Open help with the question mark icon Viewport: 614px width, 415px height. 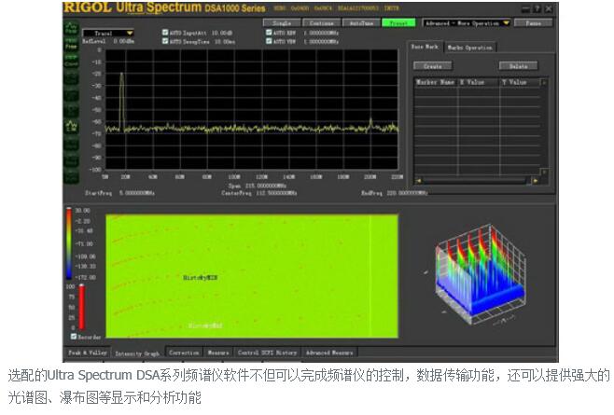[536, 8]
